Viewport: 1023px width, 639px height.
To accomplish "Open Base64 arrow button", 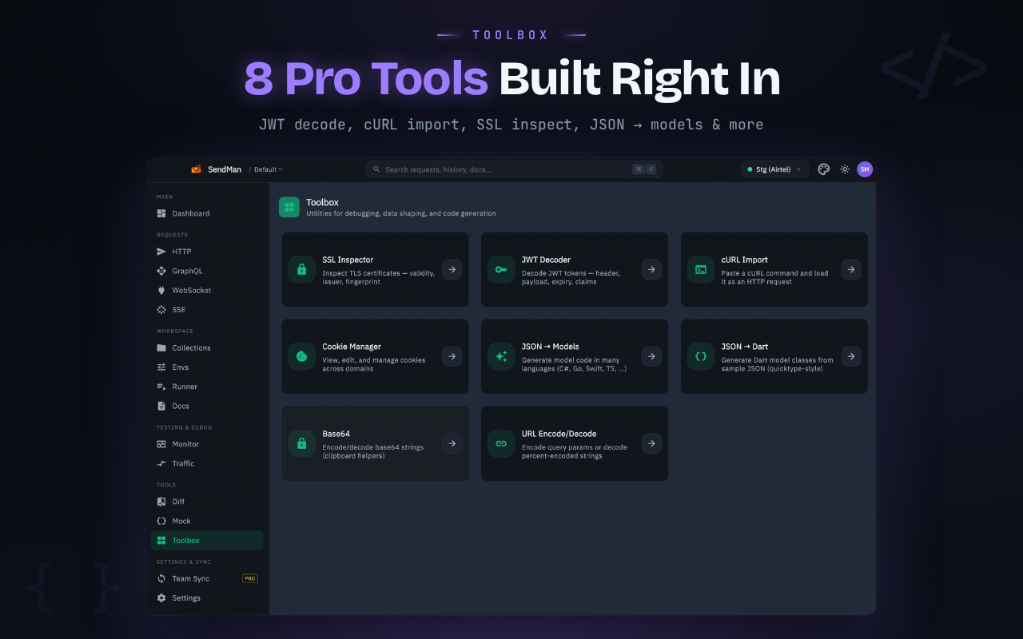I will tap(452, 443).
